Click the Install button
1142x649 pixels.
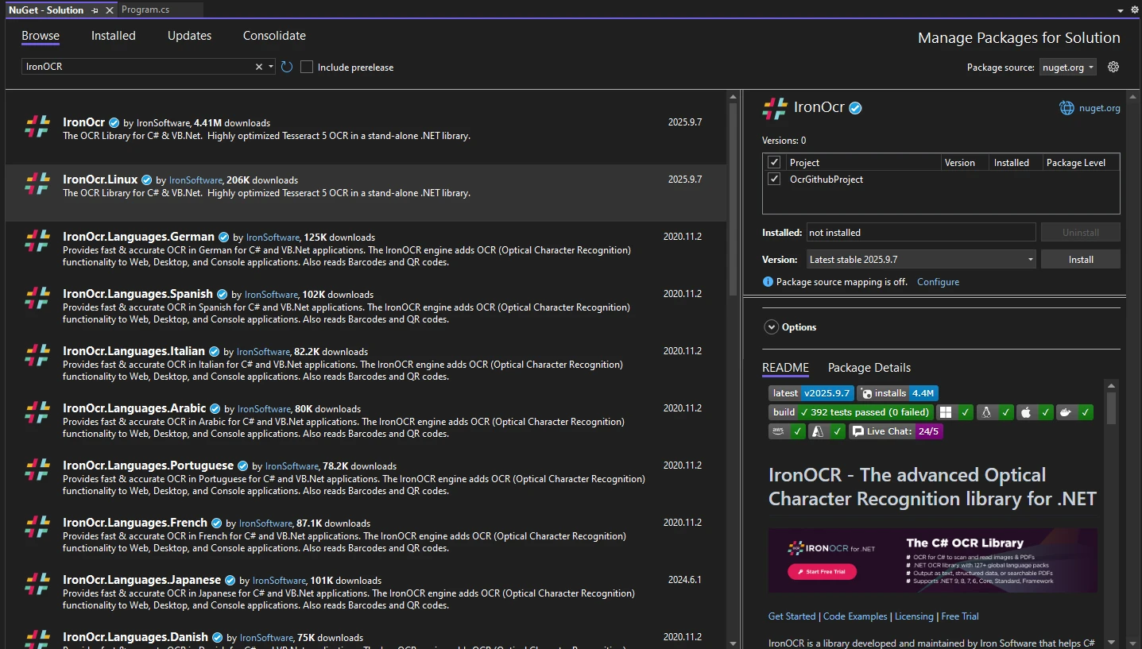point(1080,260)
